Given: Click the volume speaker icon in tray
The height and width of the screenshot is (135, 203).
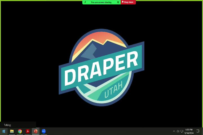Looking at the screenshot, I should (178, 131).
